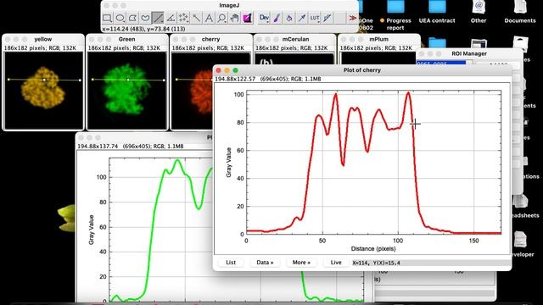This screenshot has height=305, width=543.
Task: Select the Pencil tool
Action: (x=327, y=18)
